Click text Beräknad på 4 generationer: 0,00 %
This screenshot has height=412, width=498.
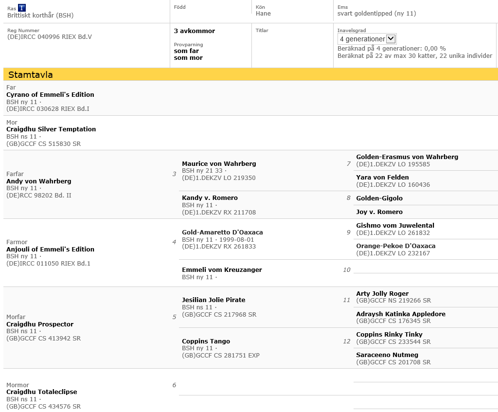click(x=391, y=49)
